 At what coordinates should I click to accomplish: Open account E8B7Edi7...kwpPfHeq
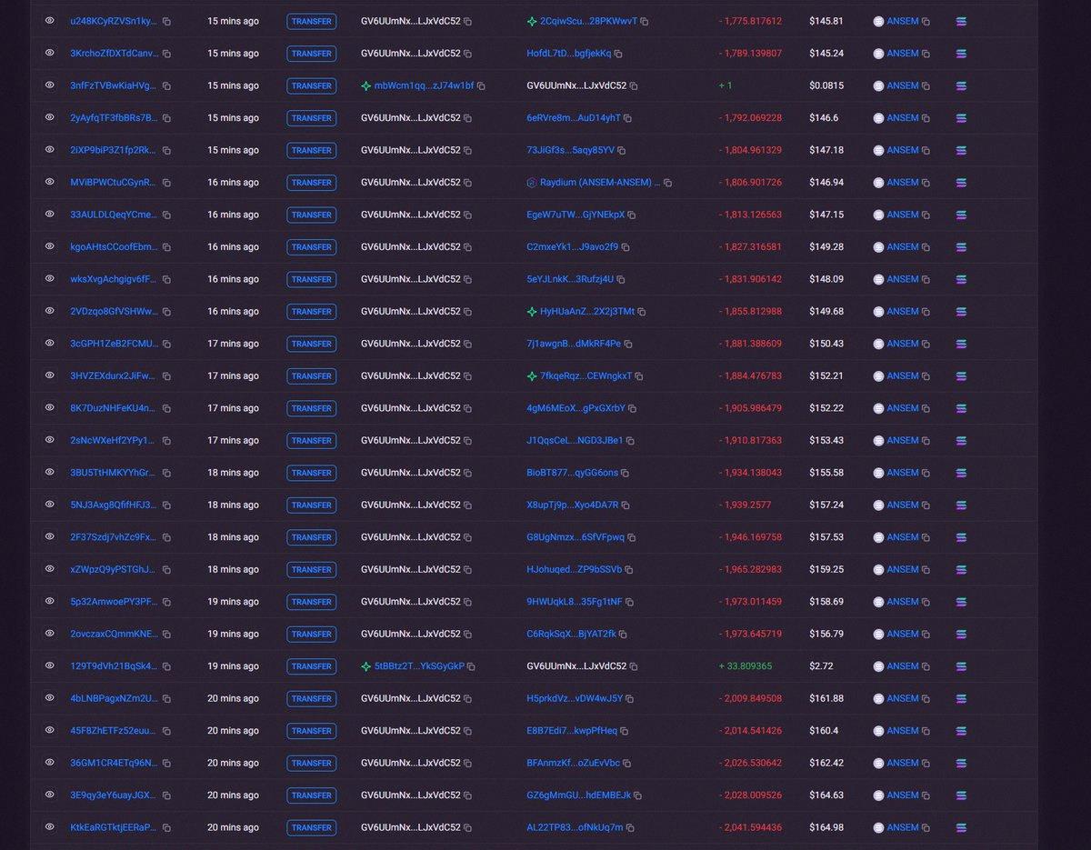pos(572,731)
